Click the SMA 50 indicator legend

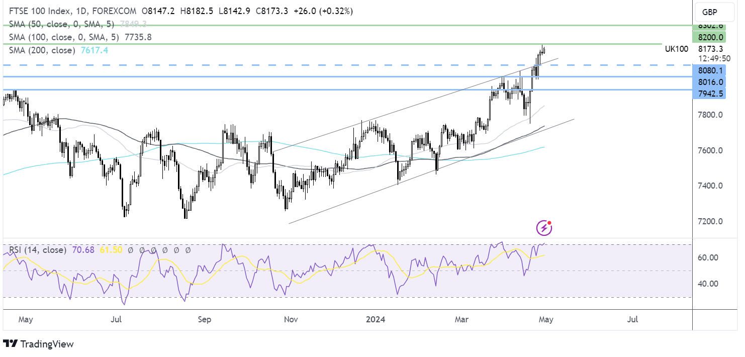[x=61, y=24]
